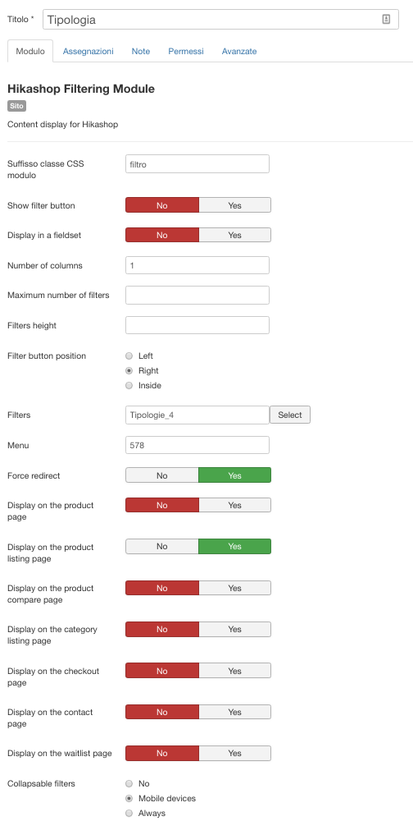Focus the Number of columns field
Viewport: 413px width, 821px height.
pos(197,265)
